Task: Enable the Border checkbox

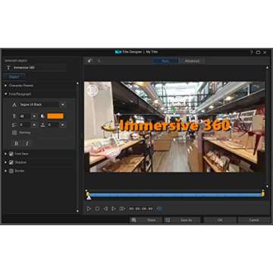Action: click(x=11, y=171)
